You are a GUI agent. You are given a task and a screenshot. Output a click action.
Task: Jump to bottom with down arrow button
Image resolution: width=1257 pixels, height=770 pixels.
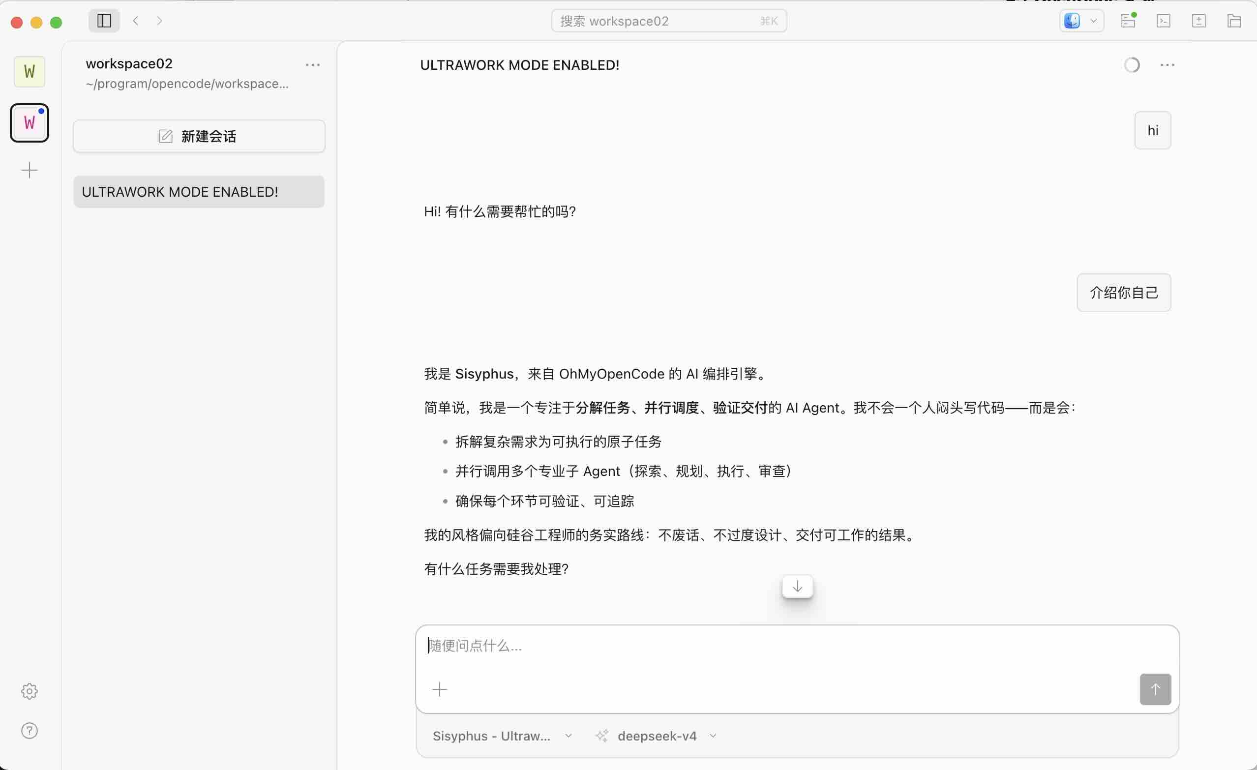coord(797,587)
